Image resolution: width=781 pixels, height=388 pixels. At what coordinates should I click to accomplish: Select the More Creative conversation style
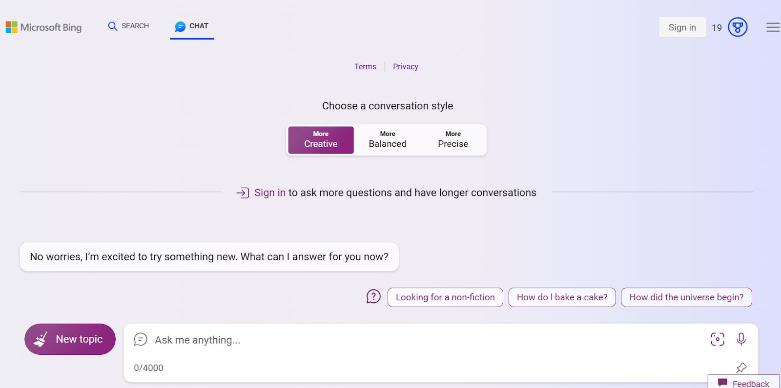(320, 139)
